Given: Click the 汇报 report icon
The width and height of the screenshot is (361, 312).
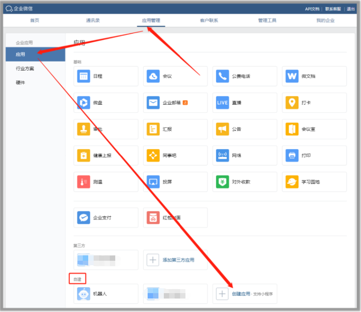Looking at the screenshot, I should [153, 129].
